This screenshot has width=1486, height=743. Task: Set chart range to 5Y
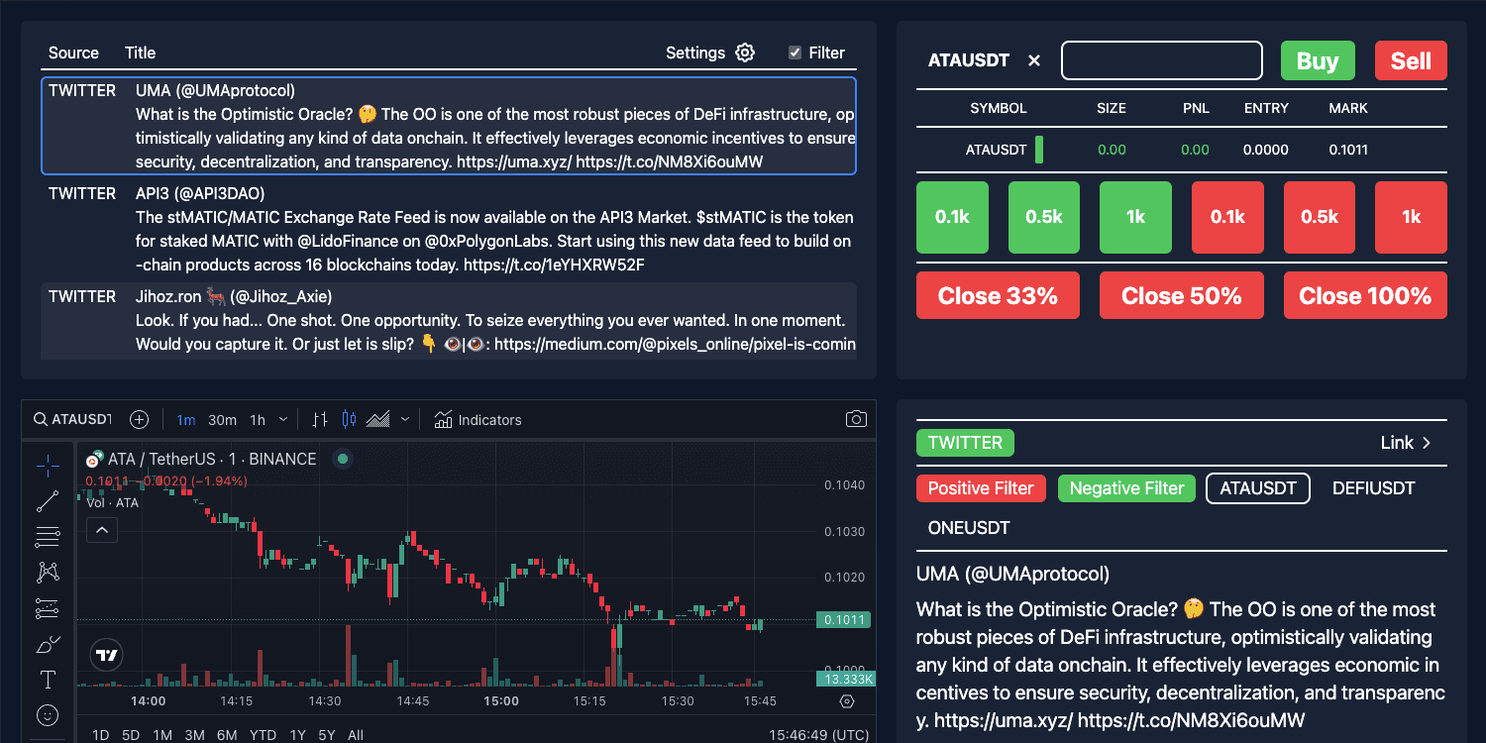(327, 735)
